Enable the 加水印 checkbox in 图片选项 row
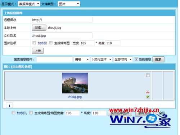 (34, 43)
